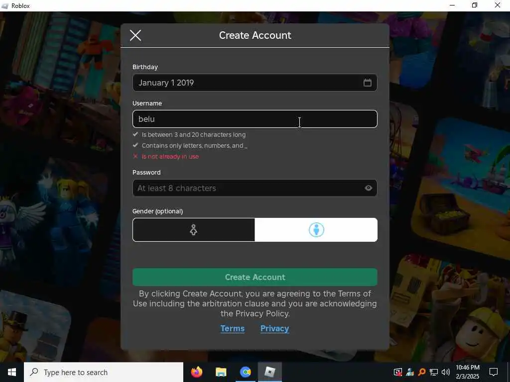The image size is (510, 382).
Task: Click the taskbar search box
Action: 104,372
